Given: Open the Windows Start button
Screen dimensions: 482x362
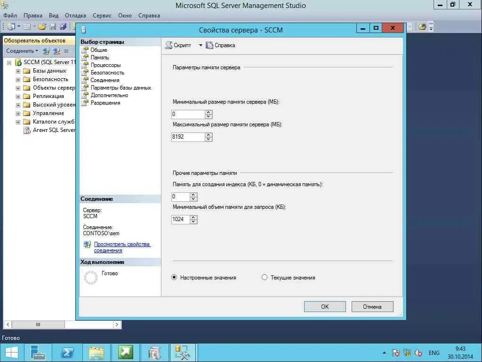Looking at the screenshot, I should click(12, 353).
